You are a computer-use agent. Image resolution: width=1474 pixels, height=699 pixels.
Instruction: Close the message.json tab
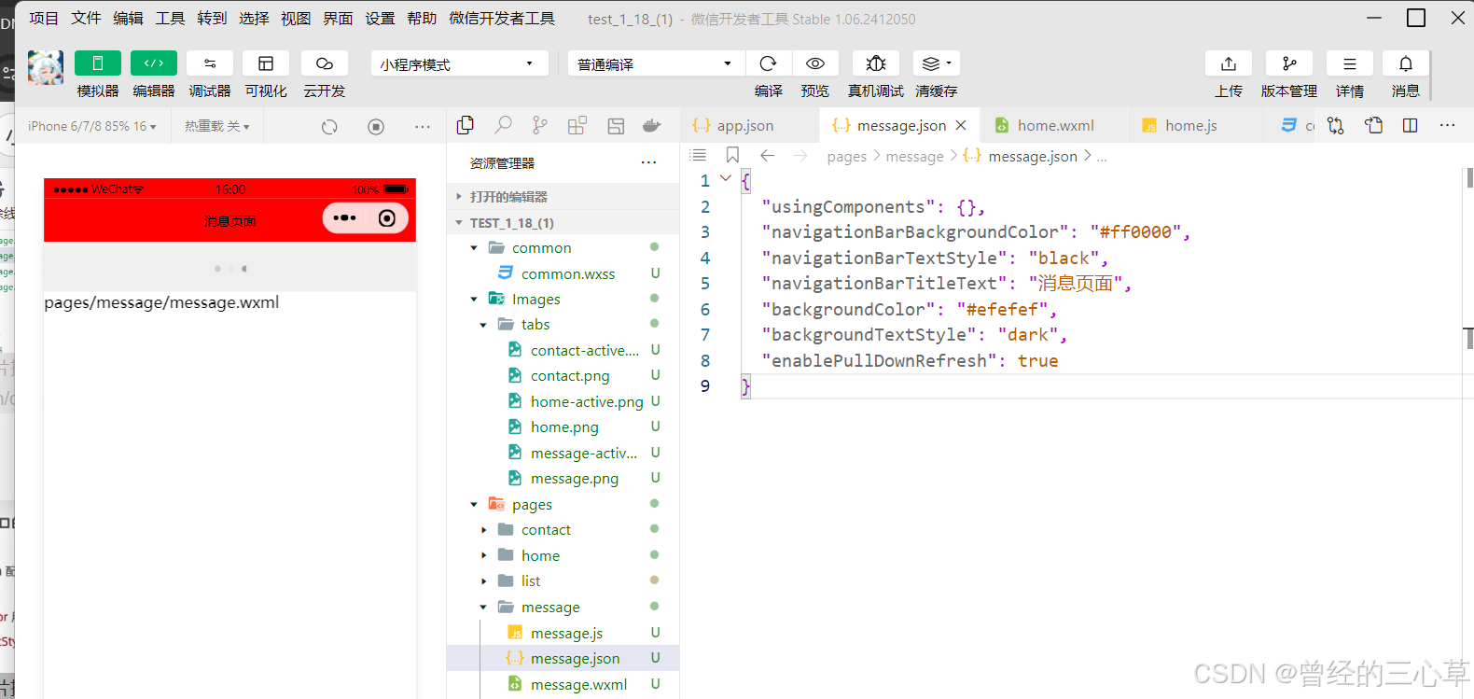coord(961,125)
